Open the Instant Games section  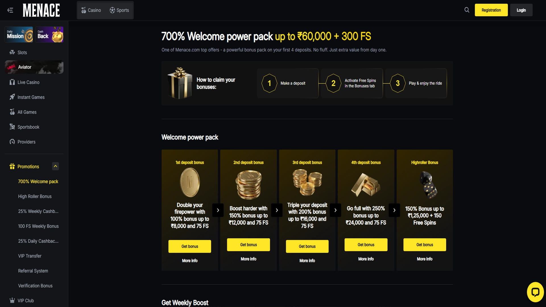(x=31, y=97)
